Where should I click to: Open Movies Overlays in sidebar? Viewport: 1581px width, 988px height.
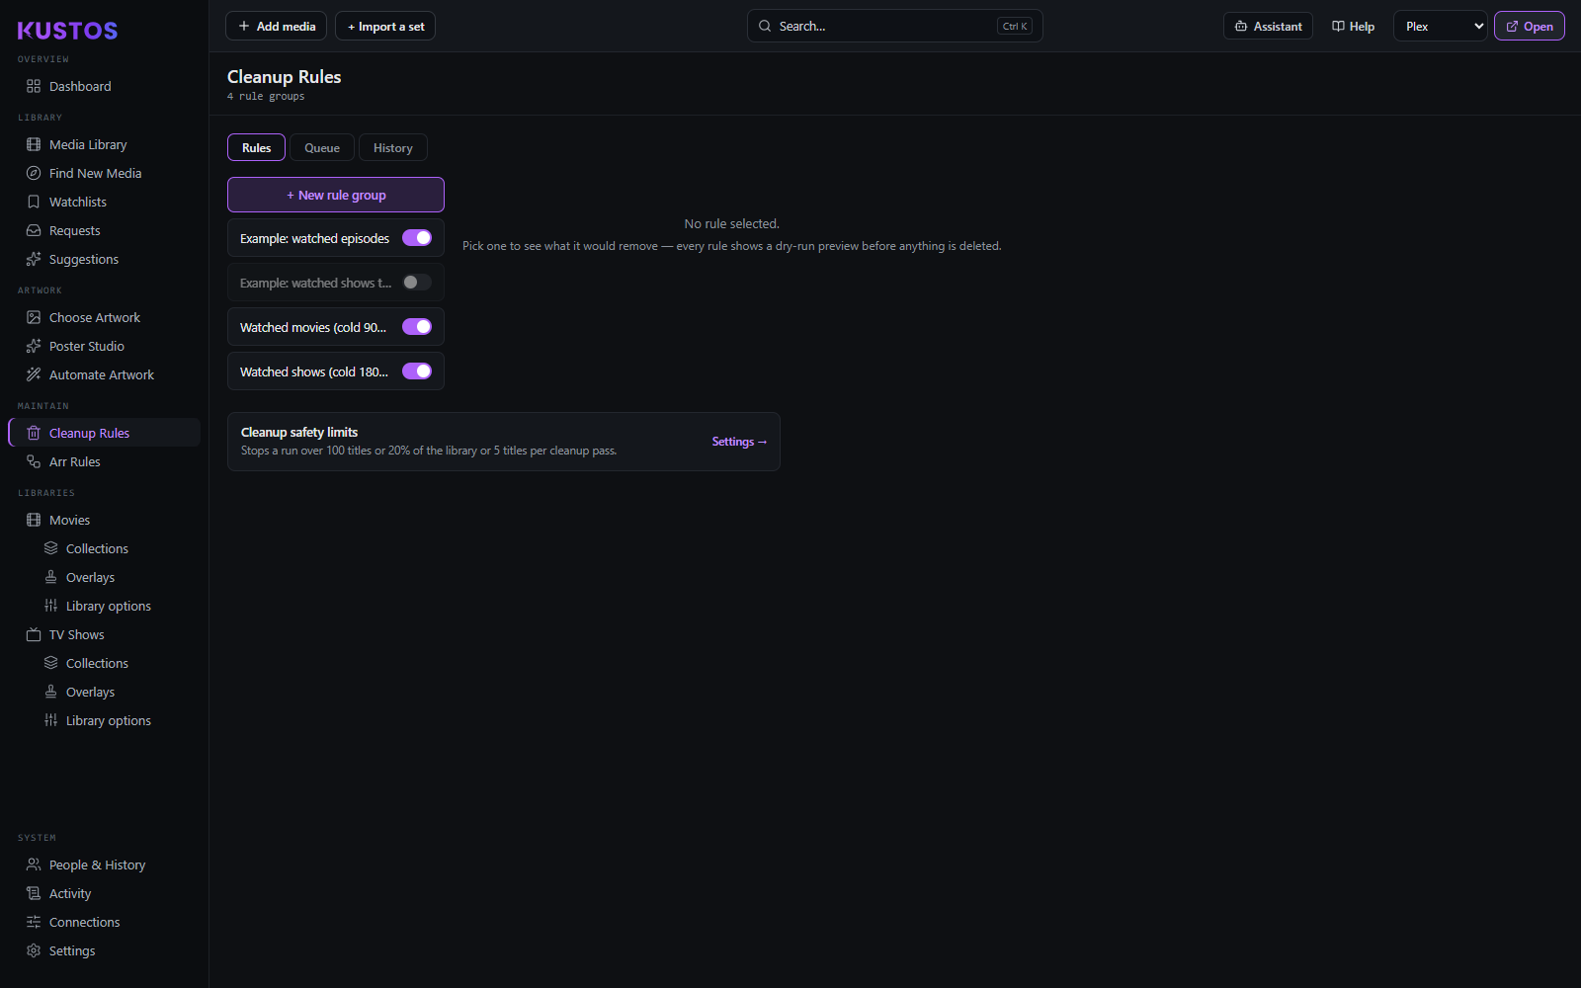click(x=90, y=577)
